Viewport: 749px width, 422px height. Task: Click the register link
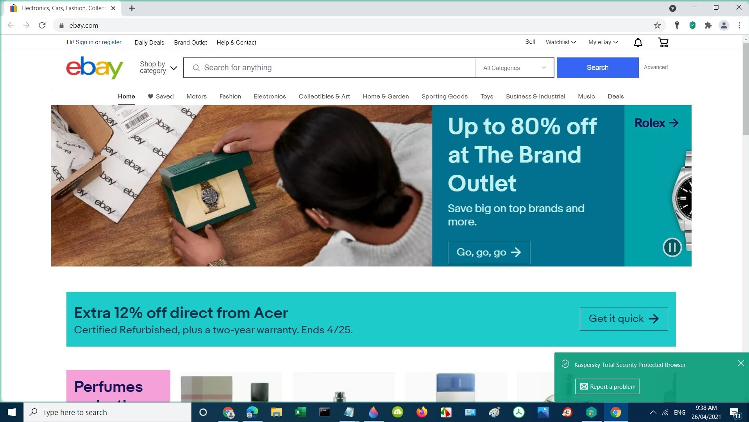(112, 42)
